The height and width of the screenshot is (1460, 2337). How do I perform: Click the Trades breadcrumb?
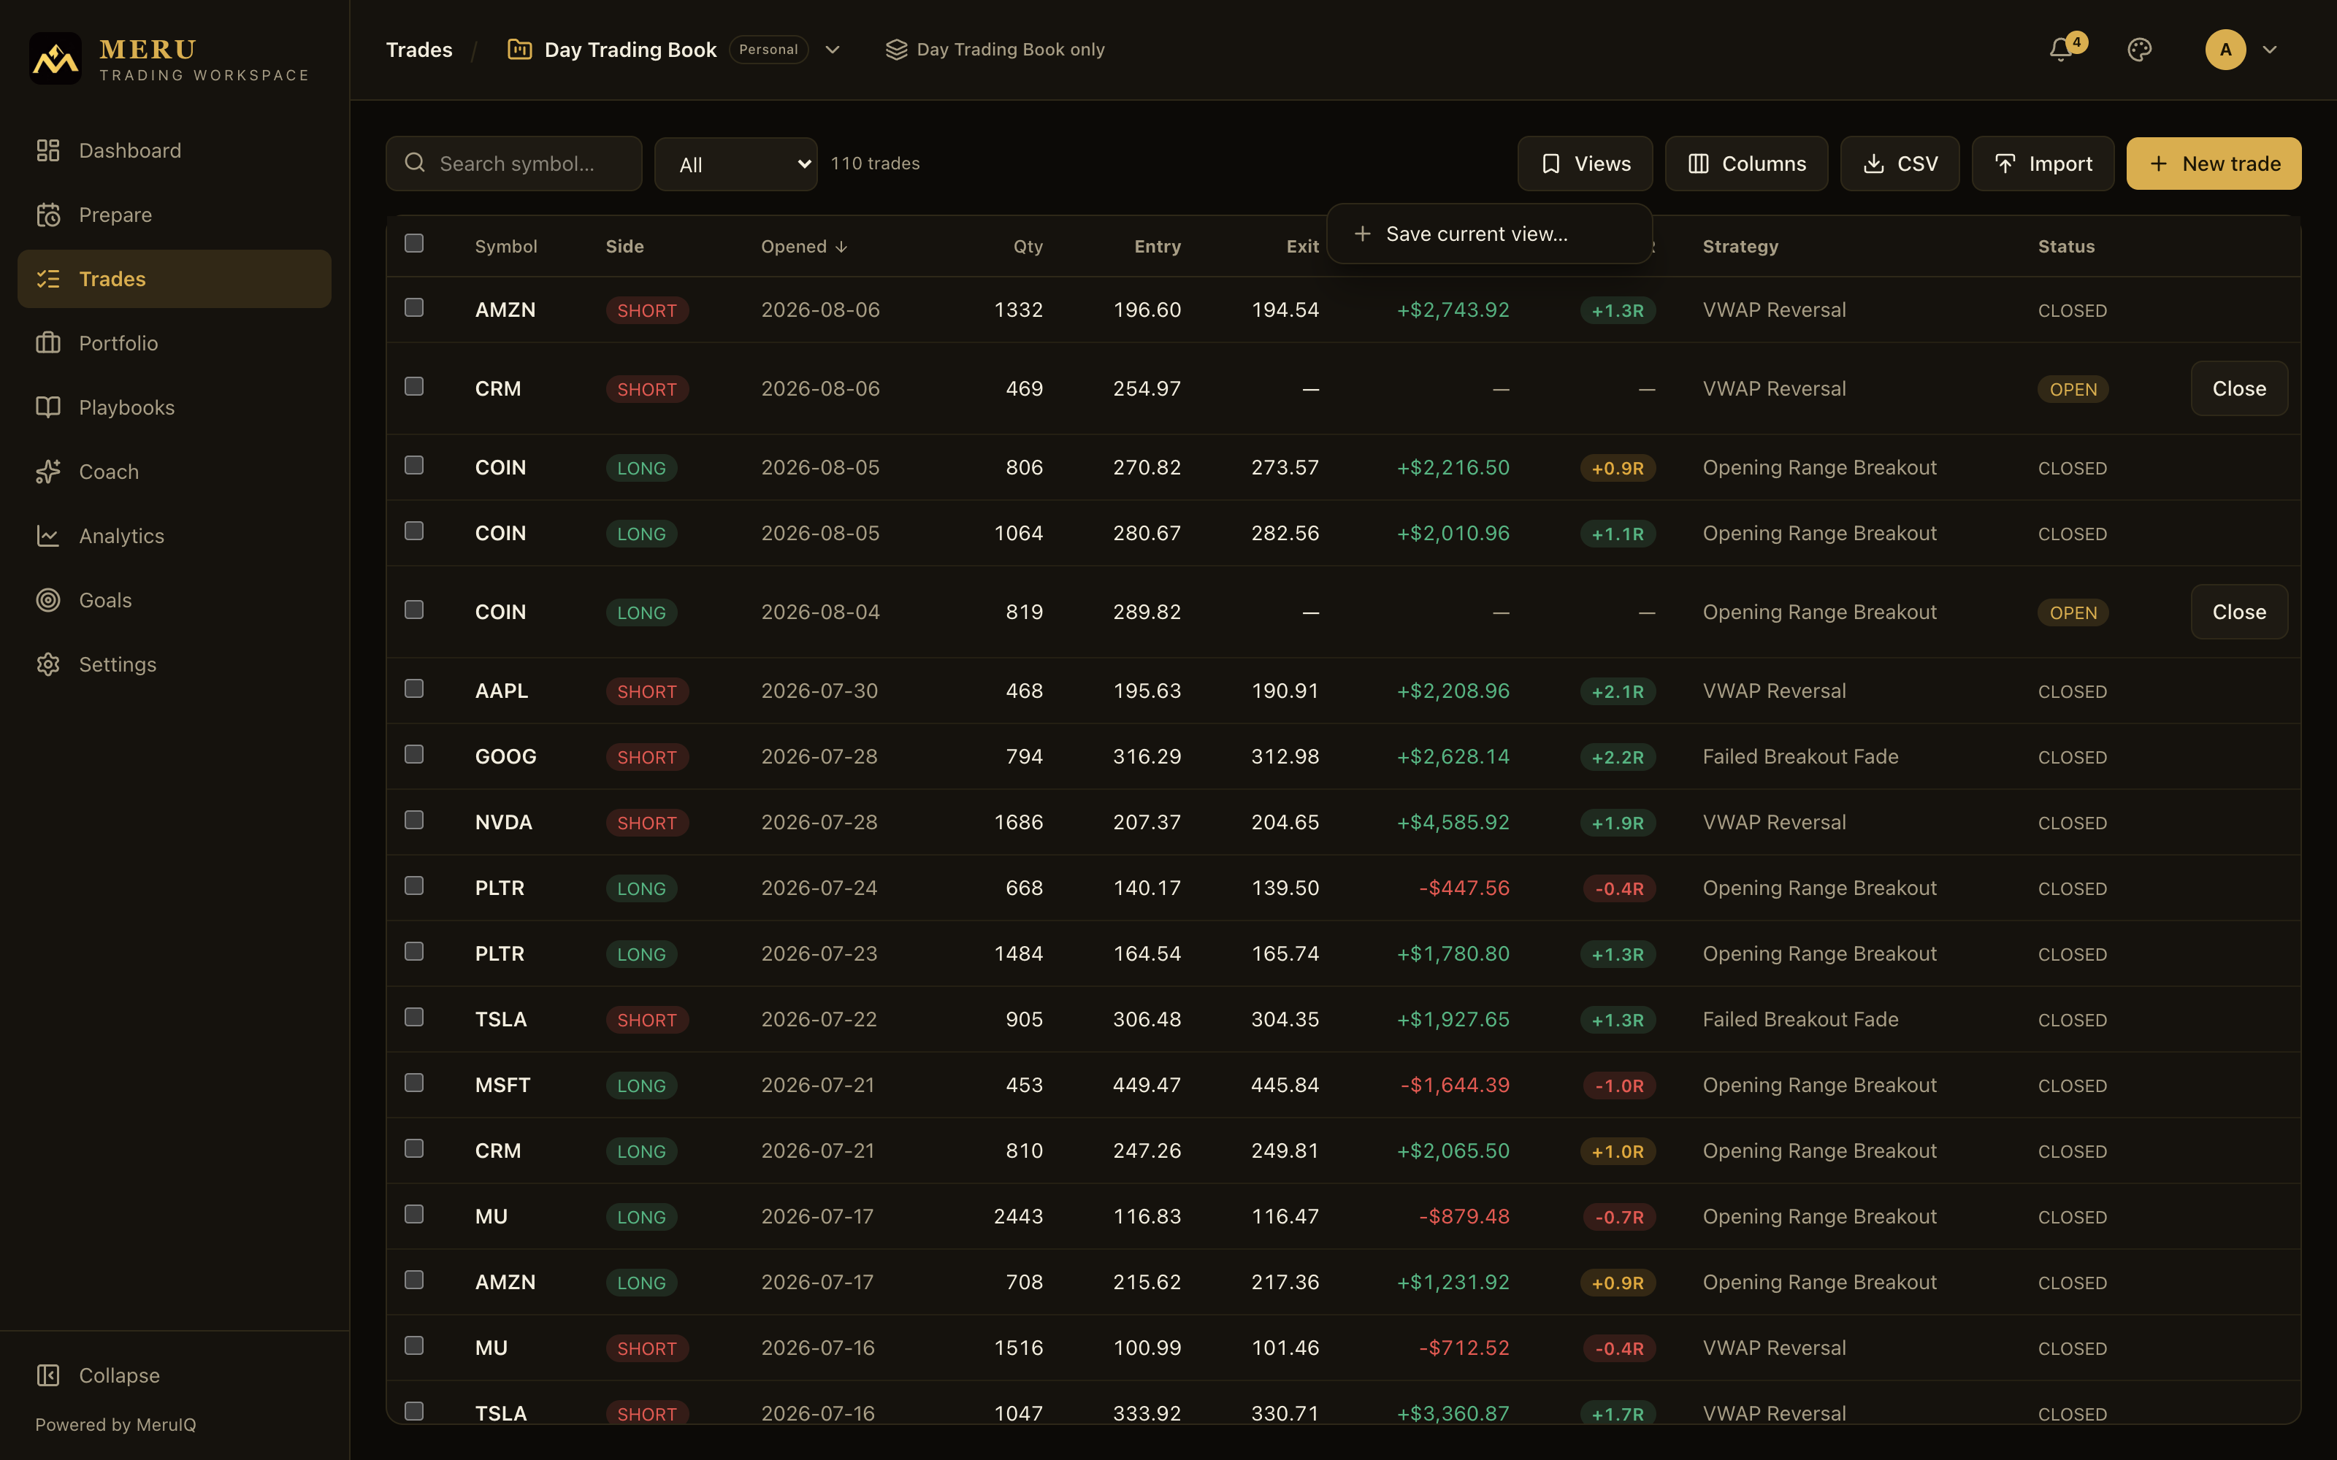419,49
